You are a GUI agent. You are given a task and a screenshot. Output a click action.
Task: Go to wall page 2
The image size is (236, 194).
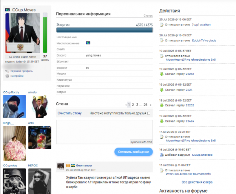point(133,105)
